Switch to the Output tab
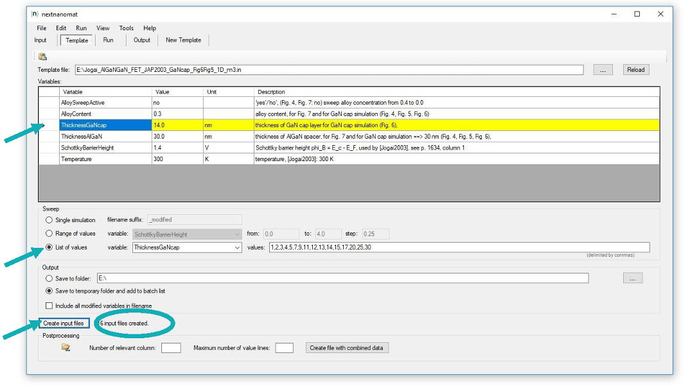This screenshot has width=690, height=389. click(x=141, y=40)
